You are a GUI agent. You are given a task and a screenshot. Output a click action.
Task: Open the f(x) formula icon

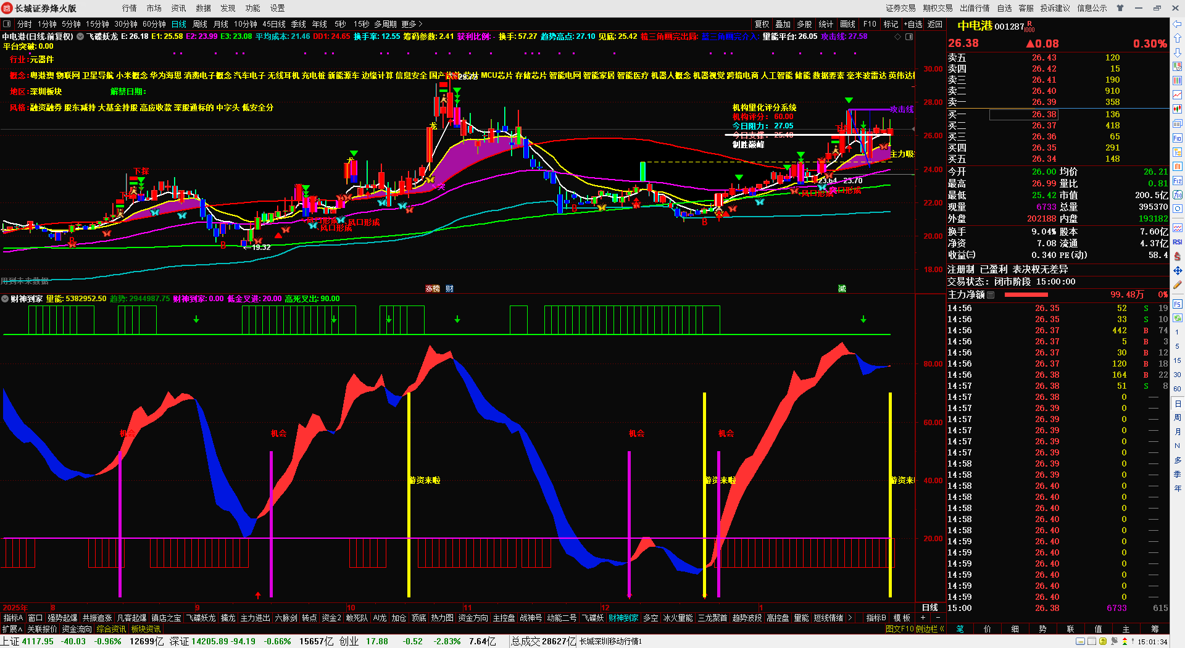[x=1178, y=195]
